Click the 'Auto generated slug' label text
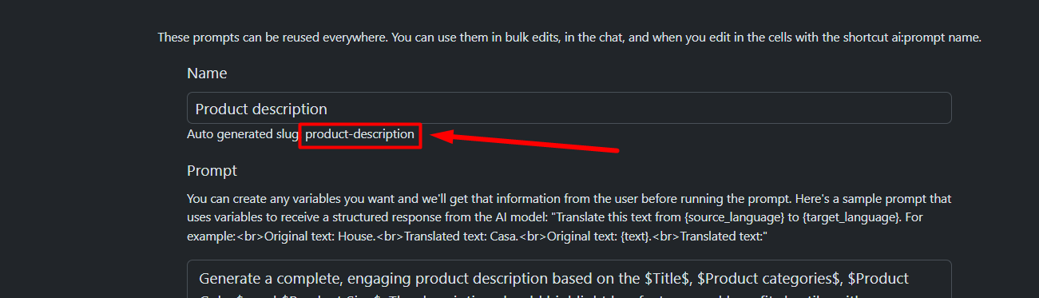1039x298 pixels. point(242,134)
